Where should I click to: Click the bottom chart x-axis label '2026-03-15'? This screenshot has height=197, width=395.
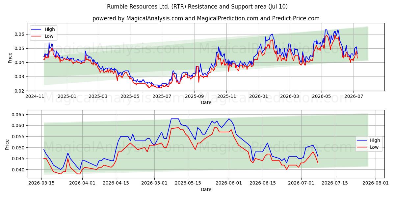[41, 184]
